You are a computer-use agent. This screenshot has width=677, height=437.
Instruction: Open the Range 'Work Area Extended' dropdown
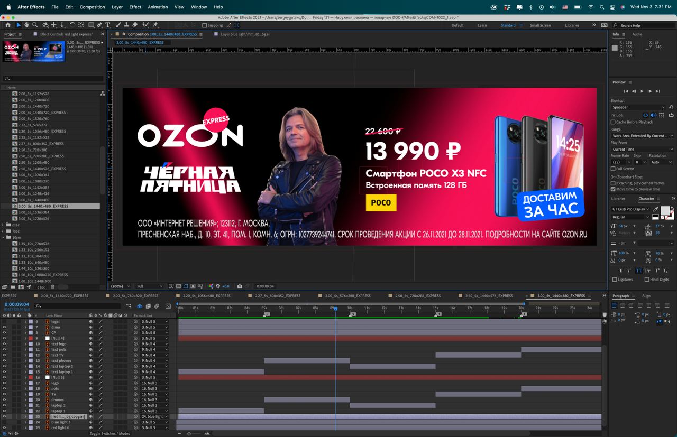pos(643,136)
